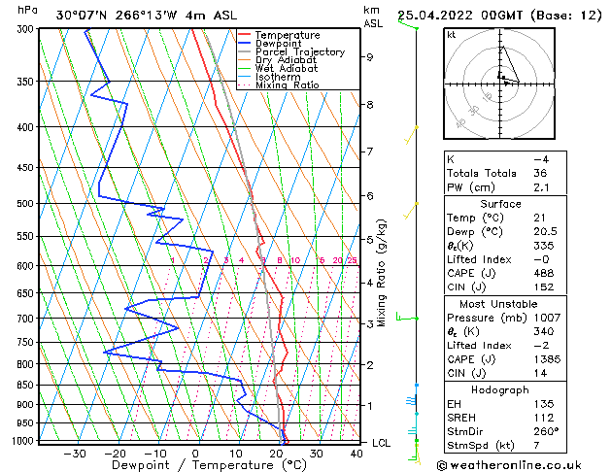Click the Hodograph section heading
The image size is (611, 472).
500,390
